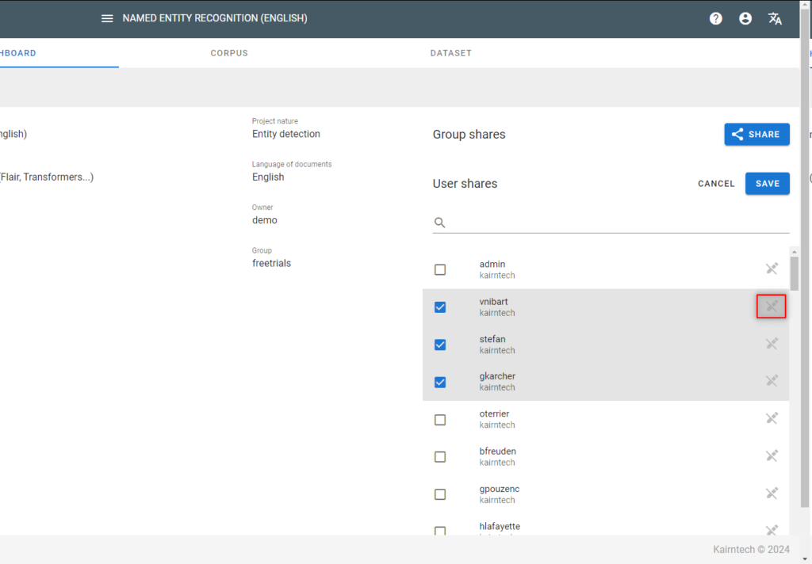
Task: Check the admin user checkbox
Action: [440, 269]
